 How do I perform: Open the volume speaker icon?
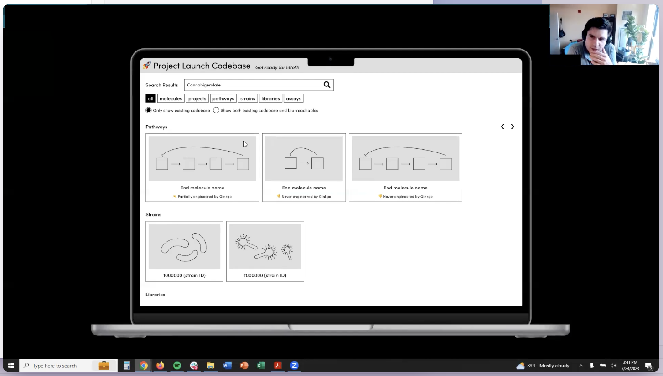pos(613,366)
